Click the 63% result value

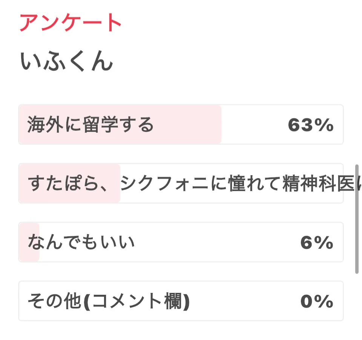(311, 125)
